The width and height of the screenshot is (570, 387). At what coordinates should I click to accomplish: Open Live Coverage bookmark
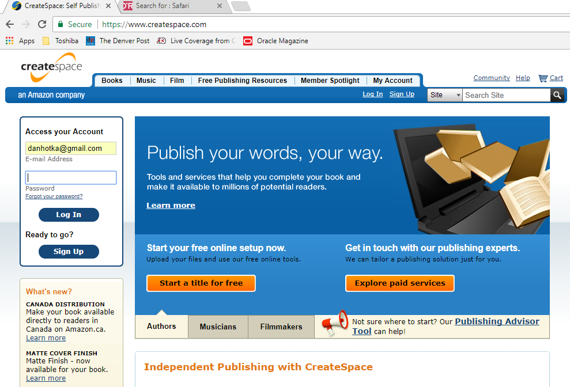197,41
